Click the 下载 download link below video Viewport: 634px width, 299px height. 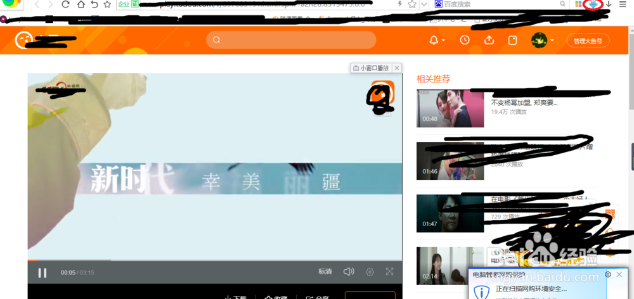click(235, 297)
